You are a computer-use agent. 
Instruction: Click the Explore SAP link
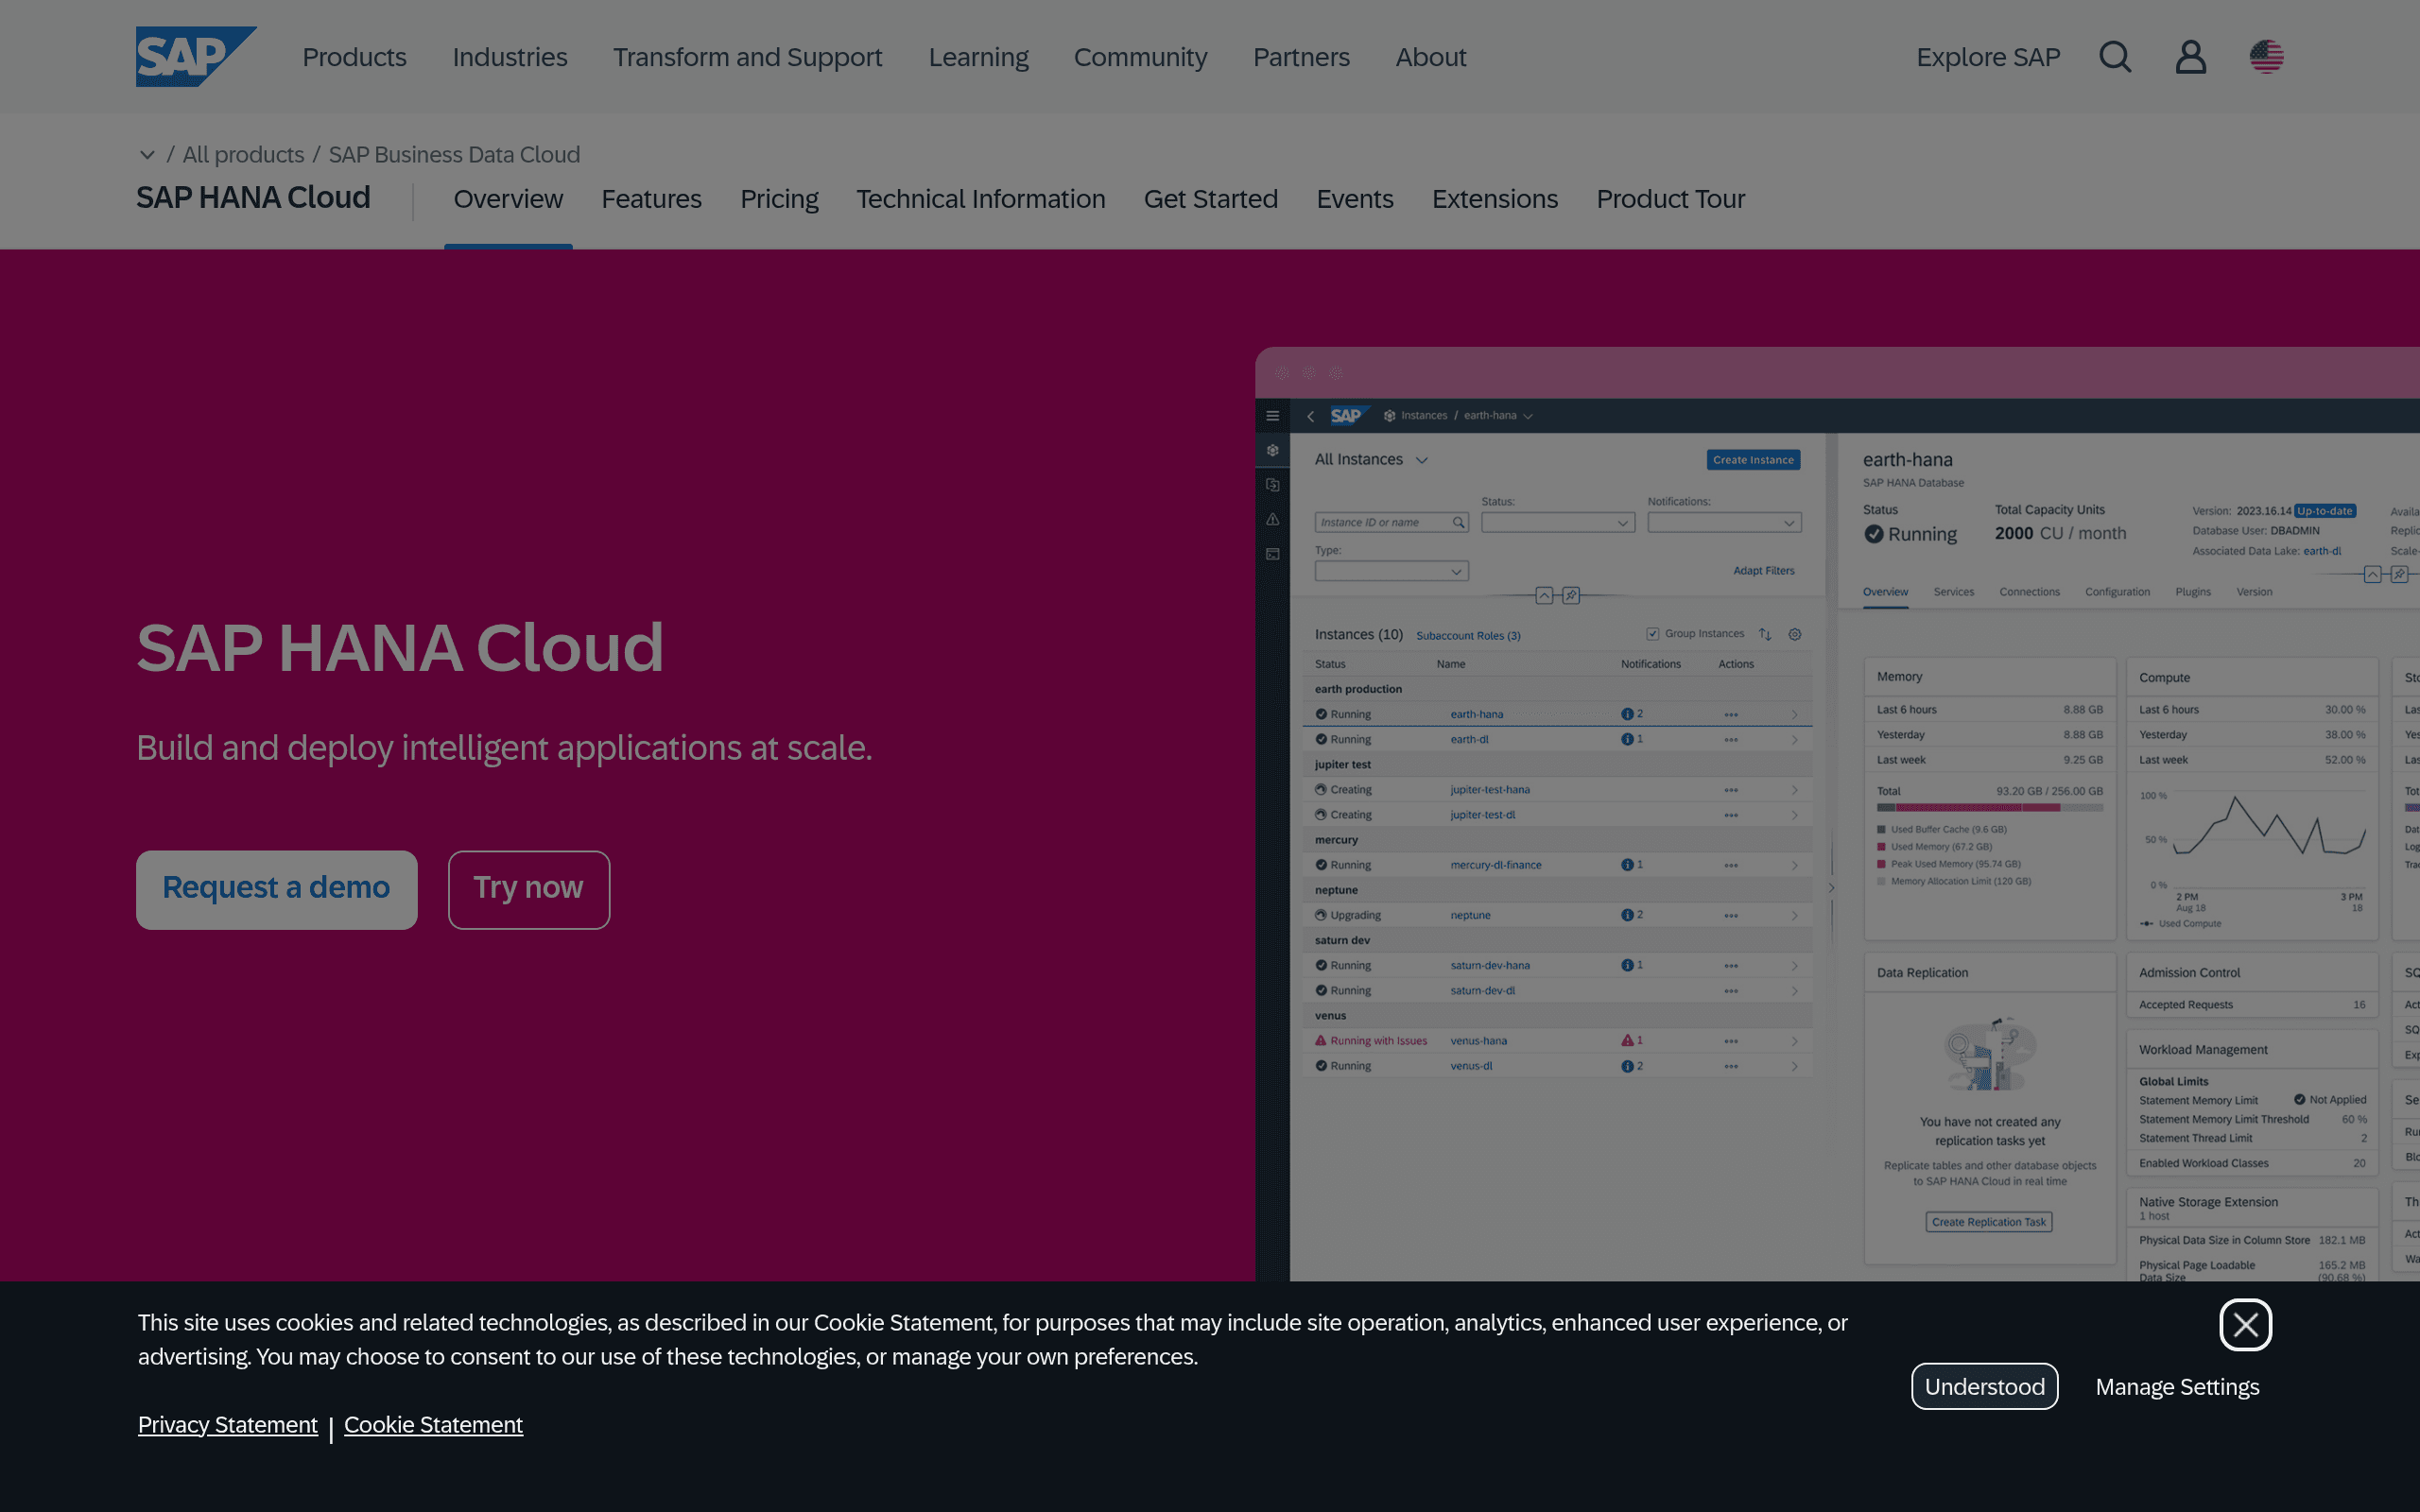[x=1988, y=57]
